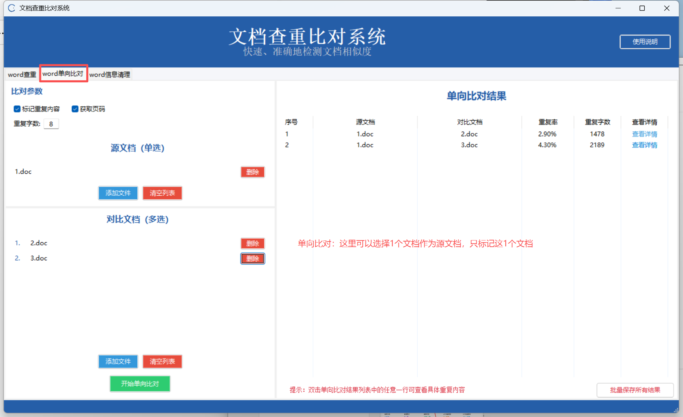Add a file to the 对比文档 list
683x417 pixels.
pyautogui.click(x=118, y=361)
